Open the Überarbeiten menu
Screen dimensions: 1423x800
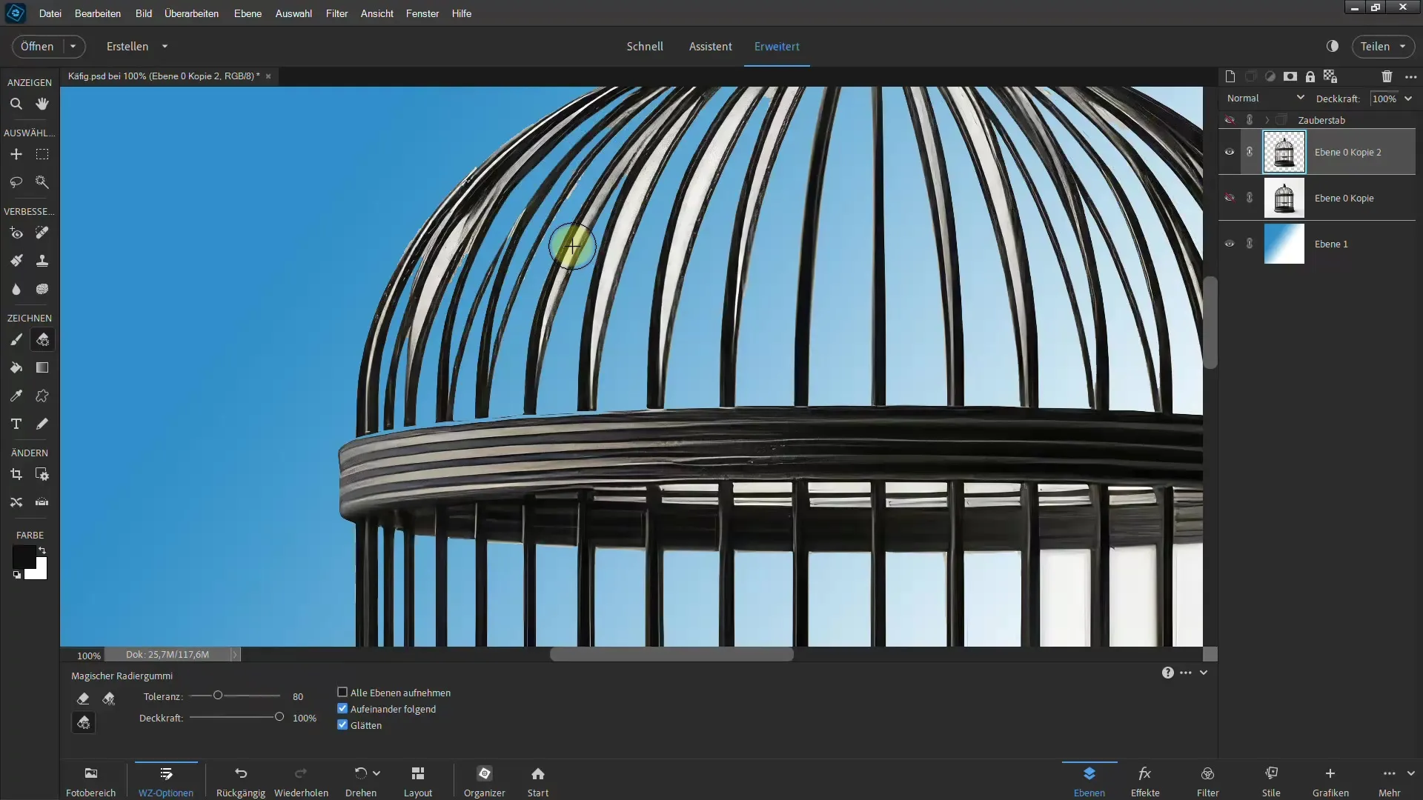tap(191, 13)
